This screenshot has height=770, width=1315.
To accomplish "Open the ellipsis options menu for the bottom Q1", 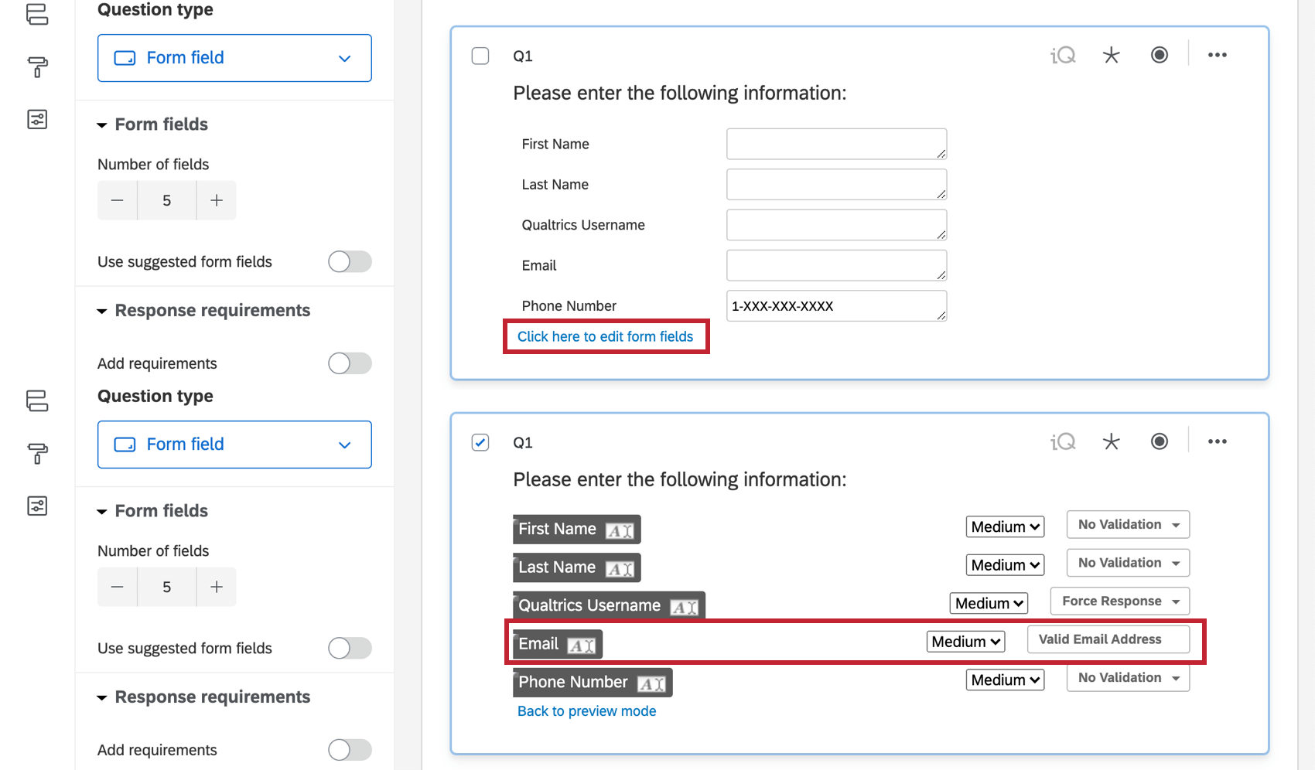I will (x=1218, y=441).
